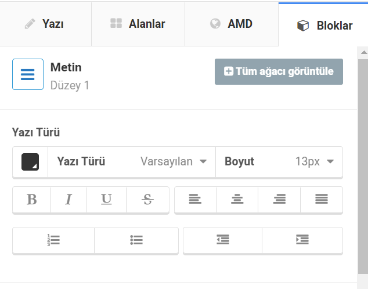Open the text color swatch picker
This screenshot has width=368, height=289.
point(30,162)
